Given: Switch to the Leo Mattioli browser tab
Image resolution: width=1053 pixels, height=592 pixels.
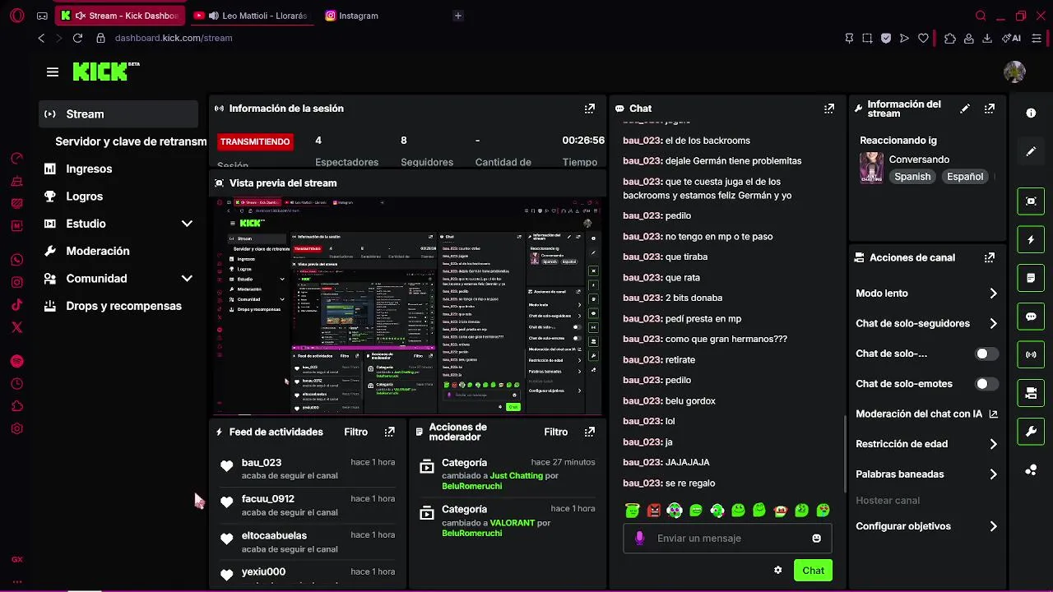Looking at the screenshot, I should tap(251, 16).
